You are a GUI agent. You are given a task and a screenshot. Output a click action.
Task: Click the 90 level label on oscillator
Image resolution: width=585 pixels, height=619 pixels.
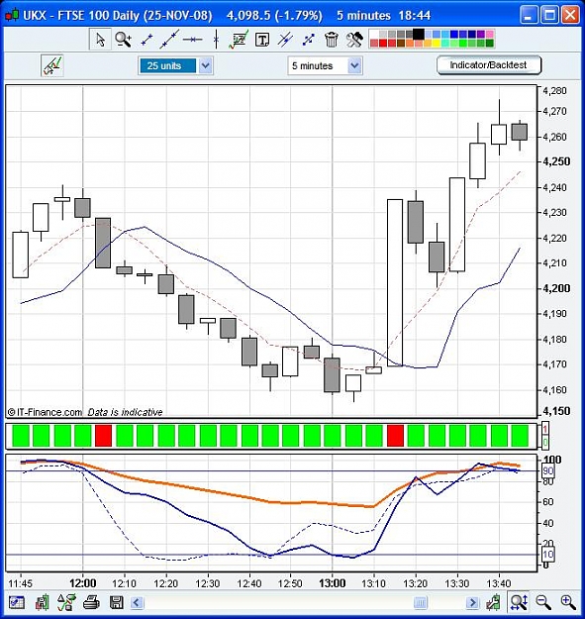[548, 470]
